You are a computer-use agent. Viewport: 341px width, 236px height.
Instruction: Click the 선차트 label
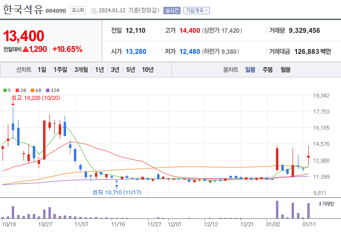pyautogui.click(x=23, y=70)
